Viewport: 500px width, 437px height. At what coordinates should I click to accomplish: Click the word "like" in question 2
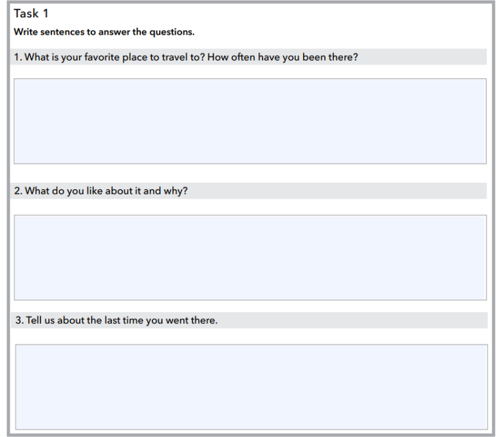(94, 191)
